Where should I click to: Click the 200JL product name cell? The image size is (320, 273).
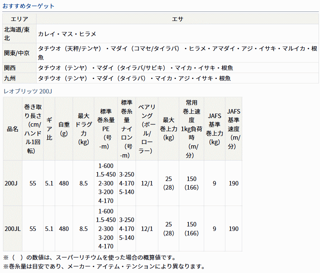pyautogui.click(x=13, y=229)
